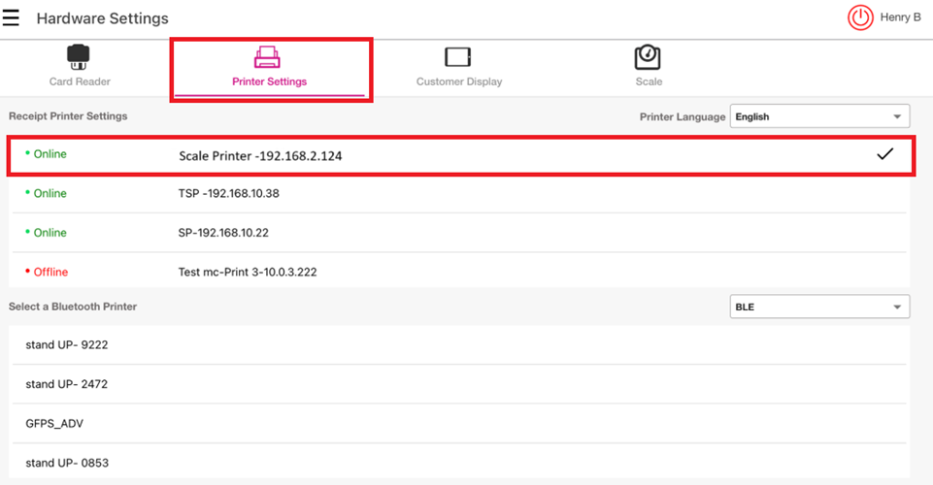Image resolution: width=933 pixels, height=485 pixels.
Task: Switch to the Customer Display tab
Action: (459, 81)
